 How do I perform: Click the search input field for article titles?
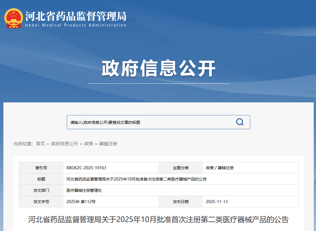[x=141, y=122]
